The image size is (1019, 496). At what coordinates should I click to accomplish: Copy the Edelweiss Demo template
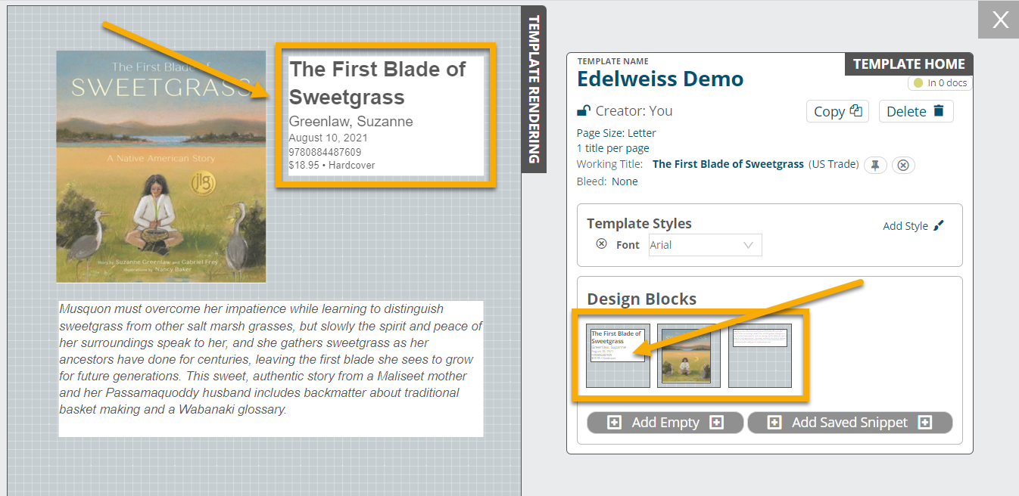point(837,111)
